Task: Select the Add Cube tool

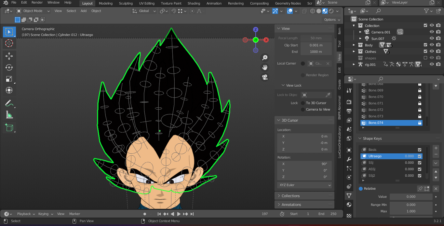Action: (9, 127)
